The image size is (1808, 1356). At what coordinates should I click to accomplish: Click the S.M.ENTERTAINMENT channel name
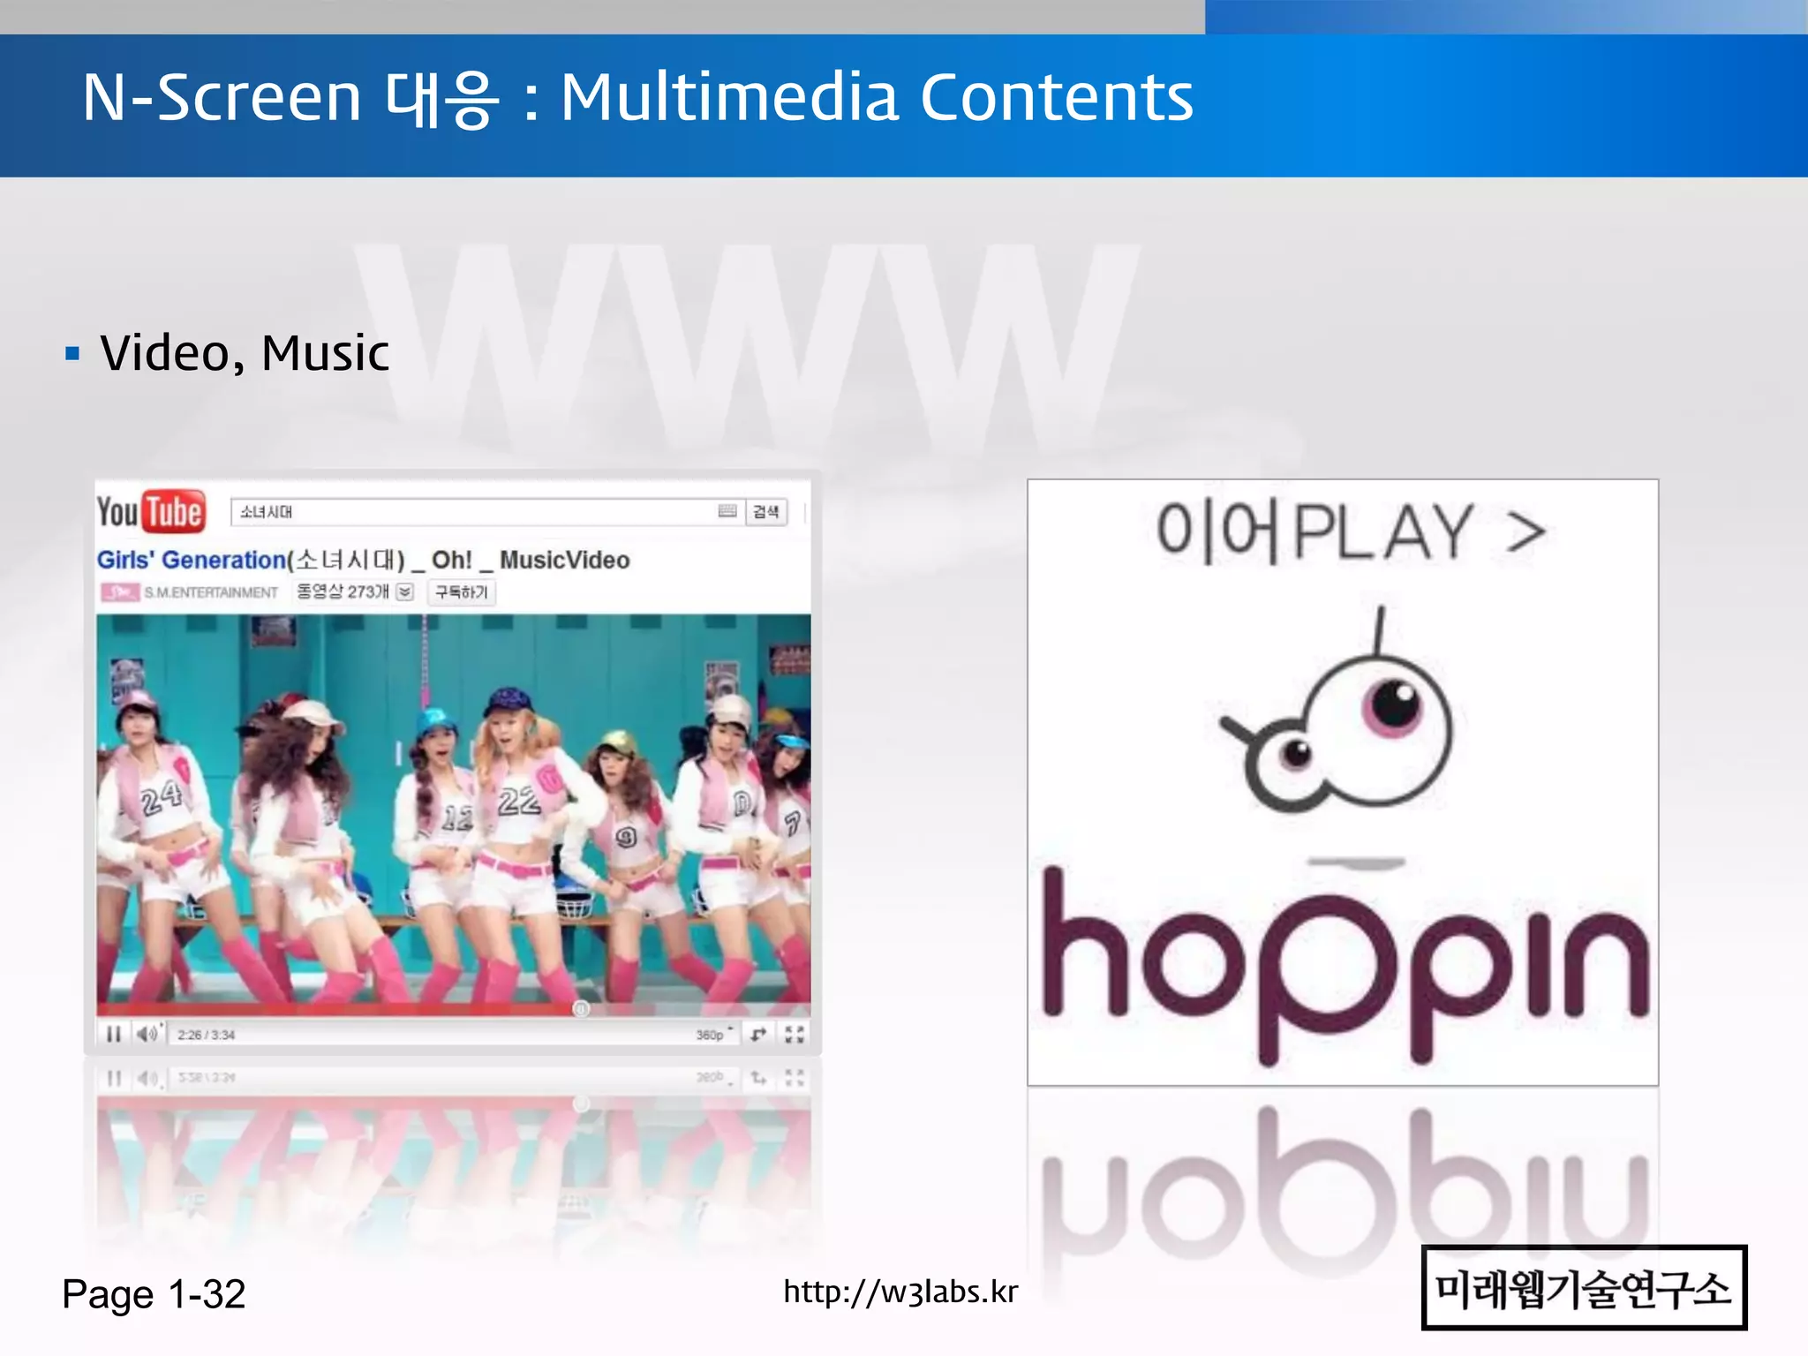(211, 592)
